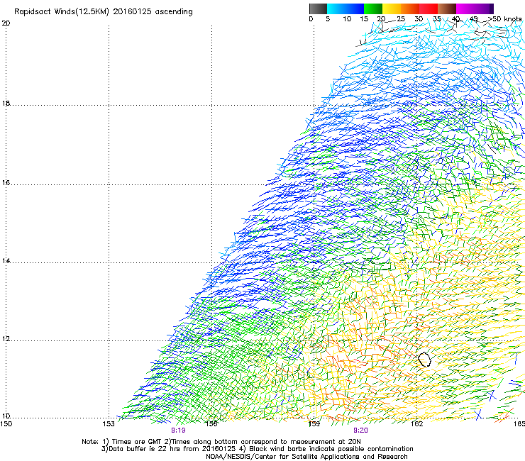Click the legend label '30'
The height and width of the screenshot is (461, 525).
click(419, 19)
